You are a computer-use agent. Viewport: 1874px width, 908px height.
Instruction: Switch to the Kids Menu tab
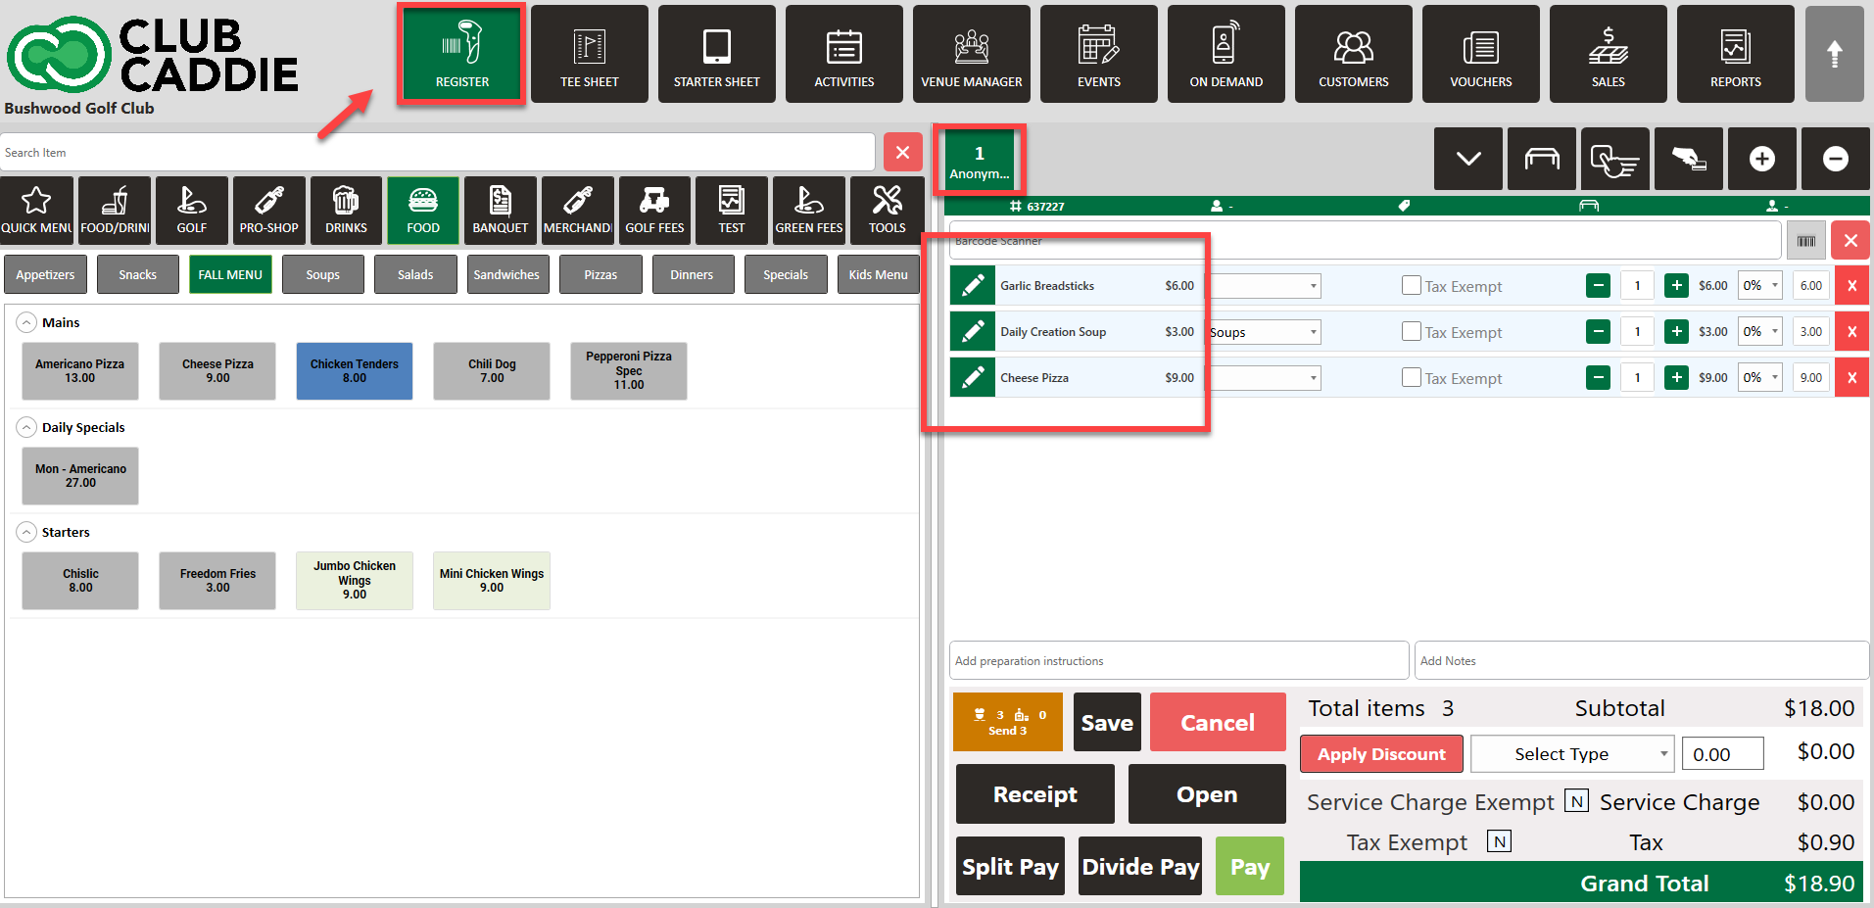click(878, 275)
